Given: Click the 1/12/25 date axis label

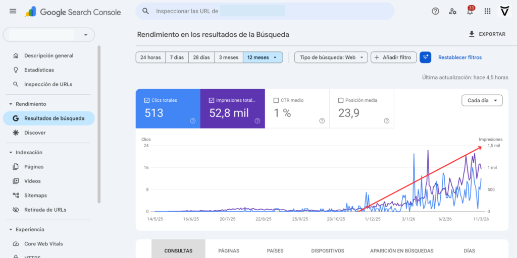Looking at the screenshot, I should [x=373, y=219].
